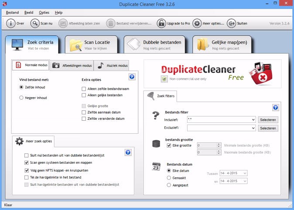Click into the Exclusief filter text field
The width and height of the screenshot is (294, 210).
coord(219,128)
